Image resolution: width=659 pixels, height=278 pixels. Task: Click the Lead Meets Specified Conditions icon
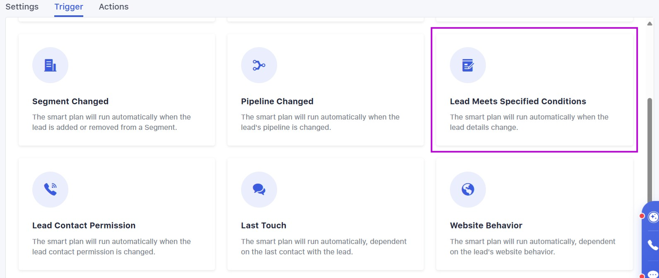(x=468, y=65)
